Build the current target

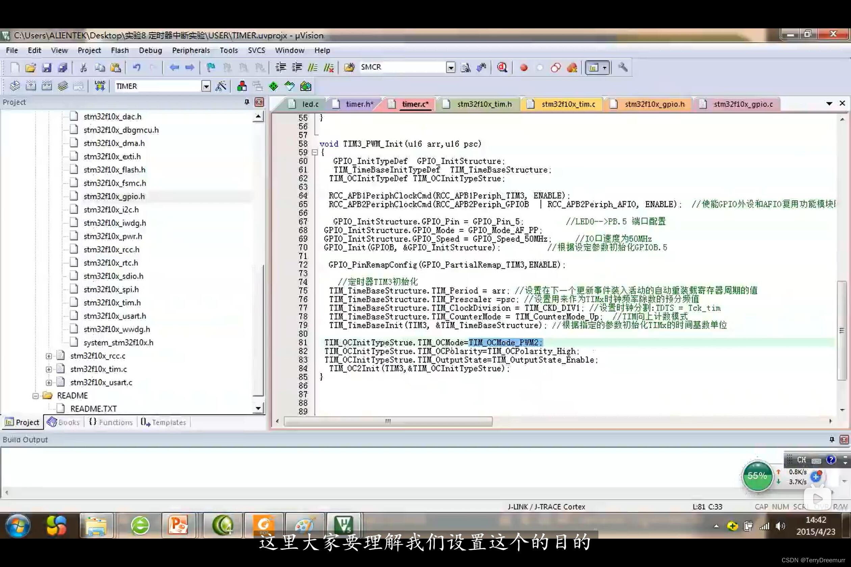coord(31,86)
